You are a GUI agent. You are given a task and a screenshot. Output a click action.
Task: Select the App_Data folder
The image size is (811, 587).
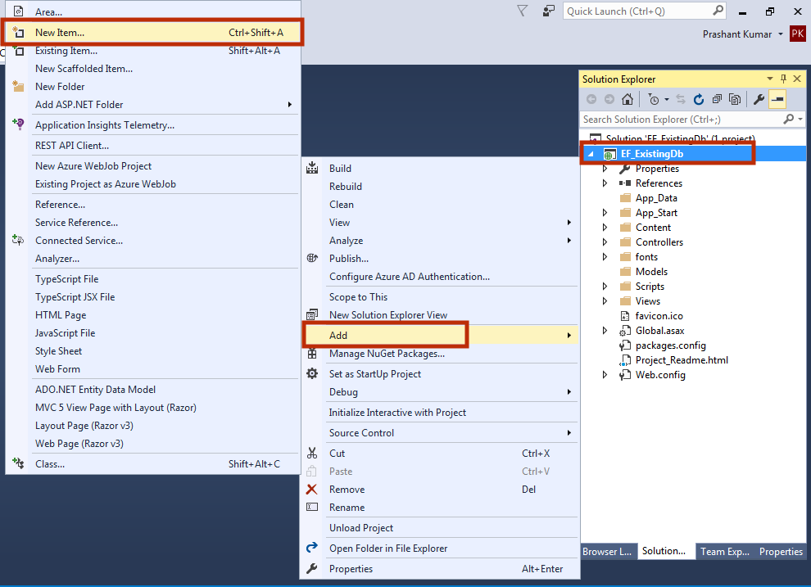point(656,198)
